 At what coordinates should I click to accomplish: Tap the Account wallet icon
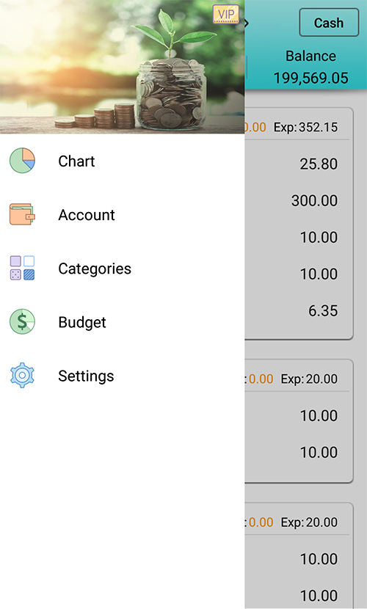[22, 214]
